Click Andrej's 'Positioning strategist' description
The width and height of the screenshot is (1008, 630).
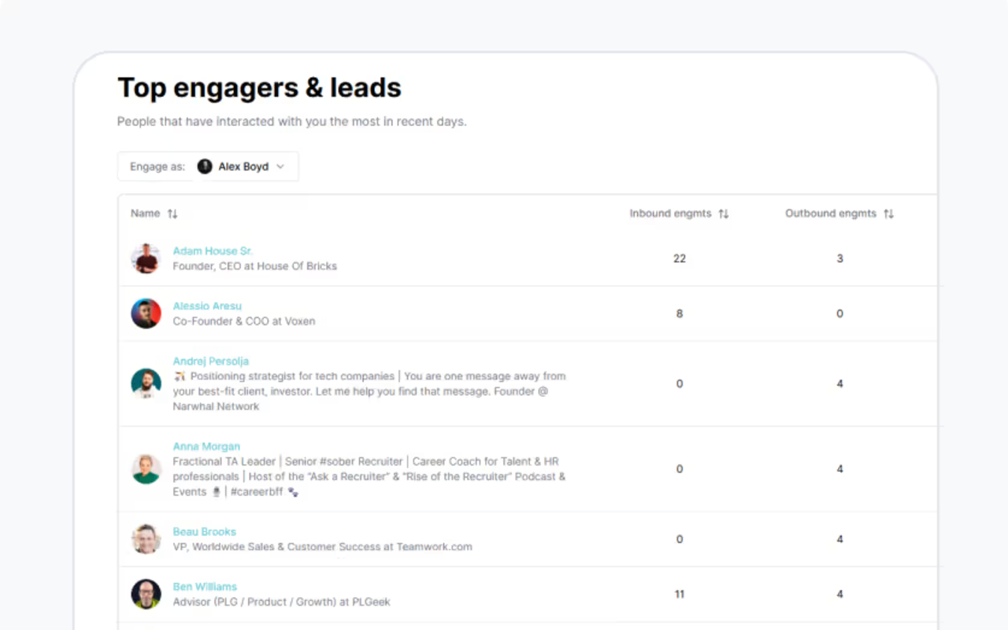tap(369, 391)
